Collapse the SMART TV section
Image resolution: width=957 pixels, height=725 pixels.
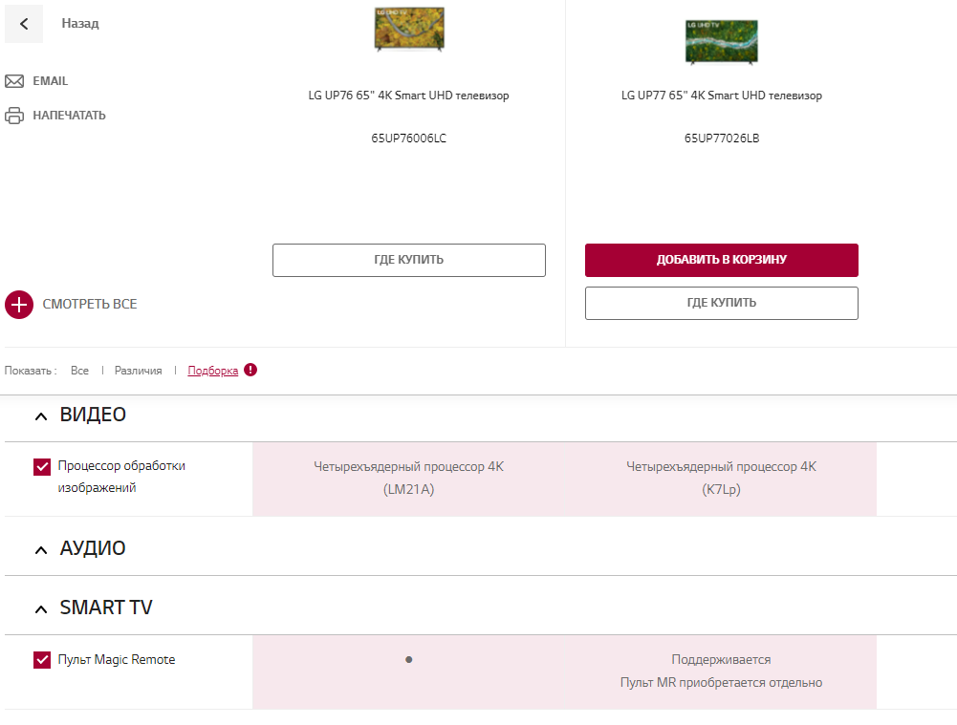click(x=40, y=609)
